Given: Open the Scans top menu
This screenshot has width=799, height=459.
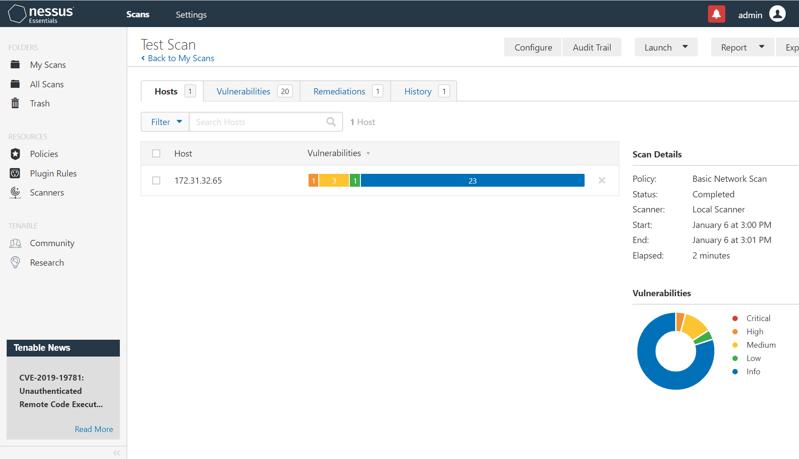Looking at the screenshot, I should click(x=138, y=15).
